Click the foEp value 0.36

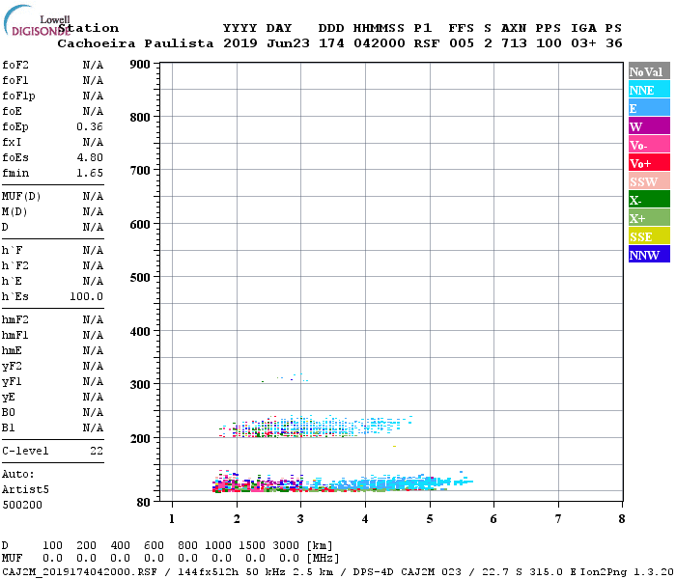[90, 126]
